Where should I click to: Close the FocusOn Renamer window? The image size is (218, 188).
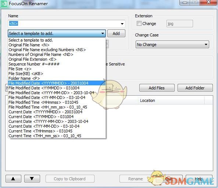209,2
